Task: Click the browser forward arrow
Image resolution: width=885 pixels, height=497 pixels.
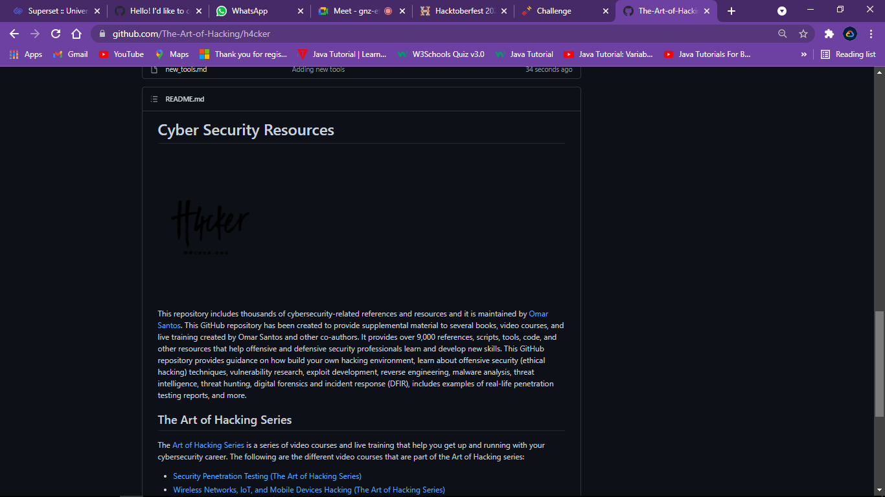Action: click(35, 34)
